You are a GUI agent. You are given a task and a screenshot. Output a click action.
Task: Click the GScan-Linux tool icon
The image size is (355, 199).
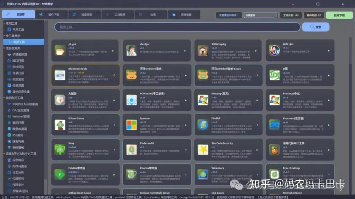[60, 125]
